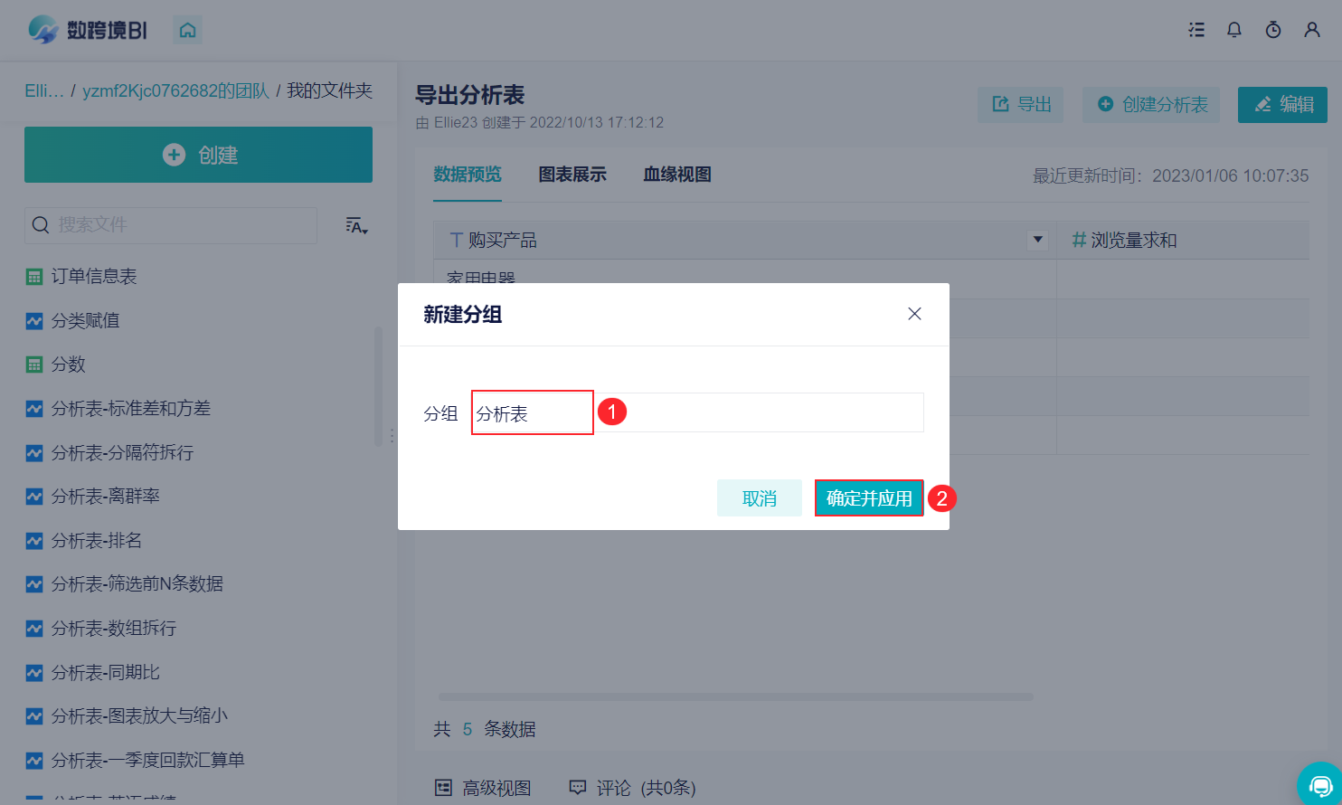Switch to the 图表展示 tab
This screenshot has width=1342, height=805.
click(x=572, y=175)
